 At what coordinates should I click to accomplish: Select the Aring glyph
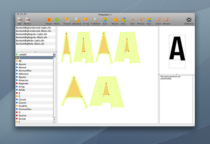coord(34,87)
